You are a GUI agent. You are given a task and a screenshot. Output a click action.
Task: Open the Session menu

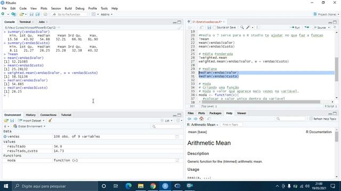click(56, 8)
